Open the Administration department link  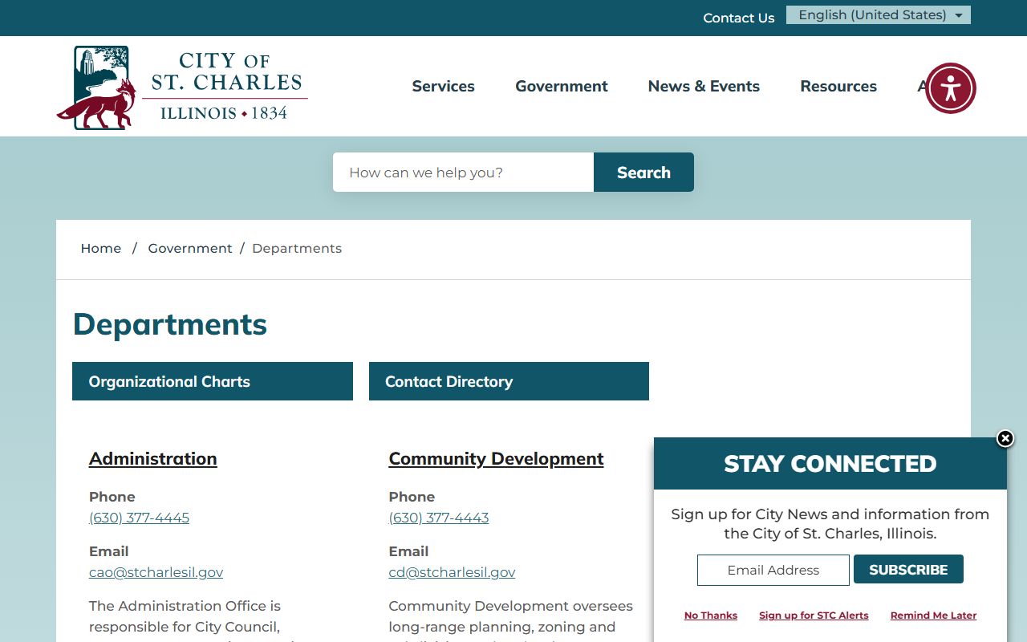tap(153, 459)
